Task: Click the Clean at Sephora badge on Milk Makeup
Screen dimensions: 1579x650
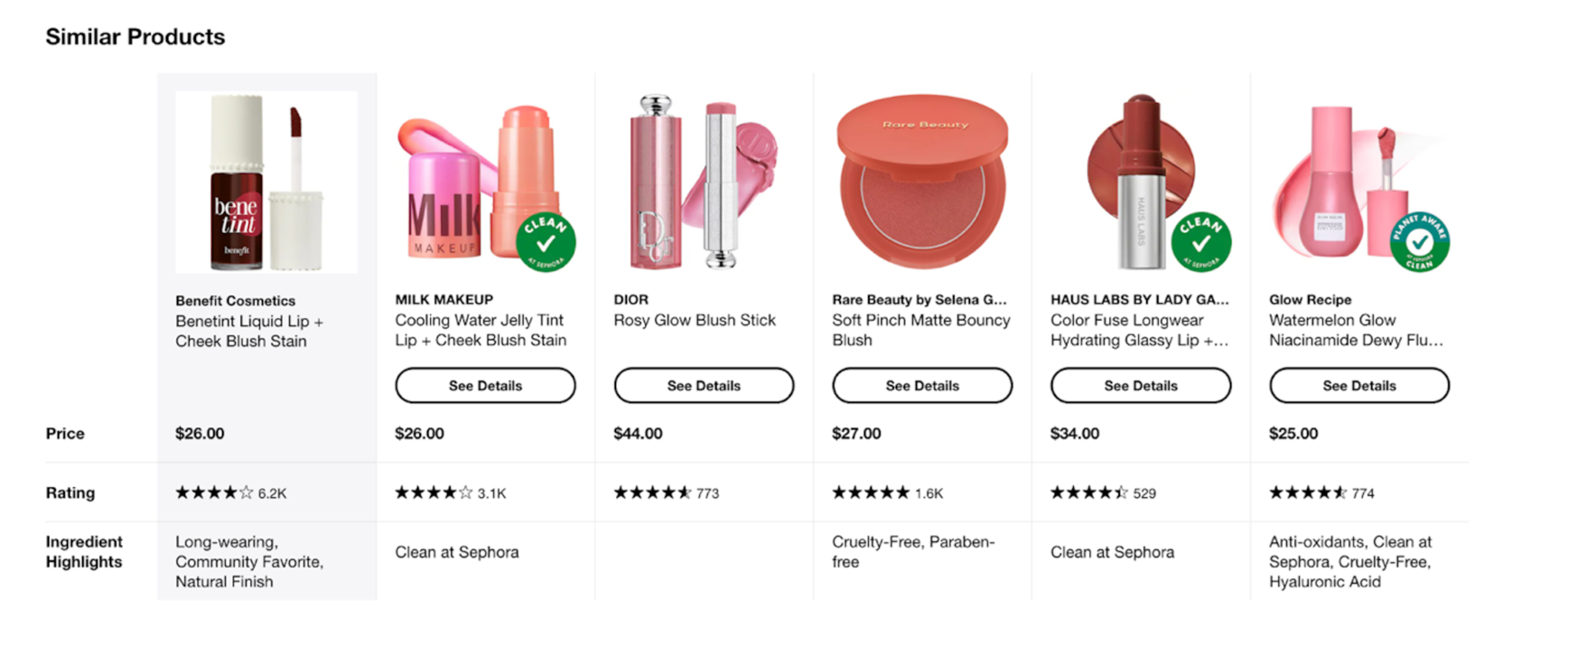Action: [x=546, y=242]
